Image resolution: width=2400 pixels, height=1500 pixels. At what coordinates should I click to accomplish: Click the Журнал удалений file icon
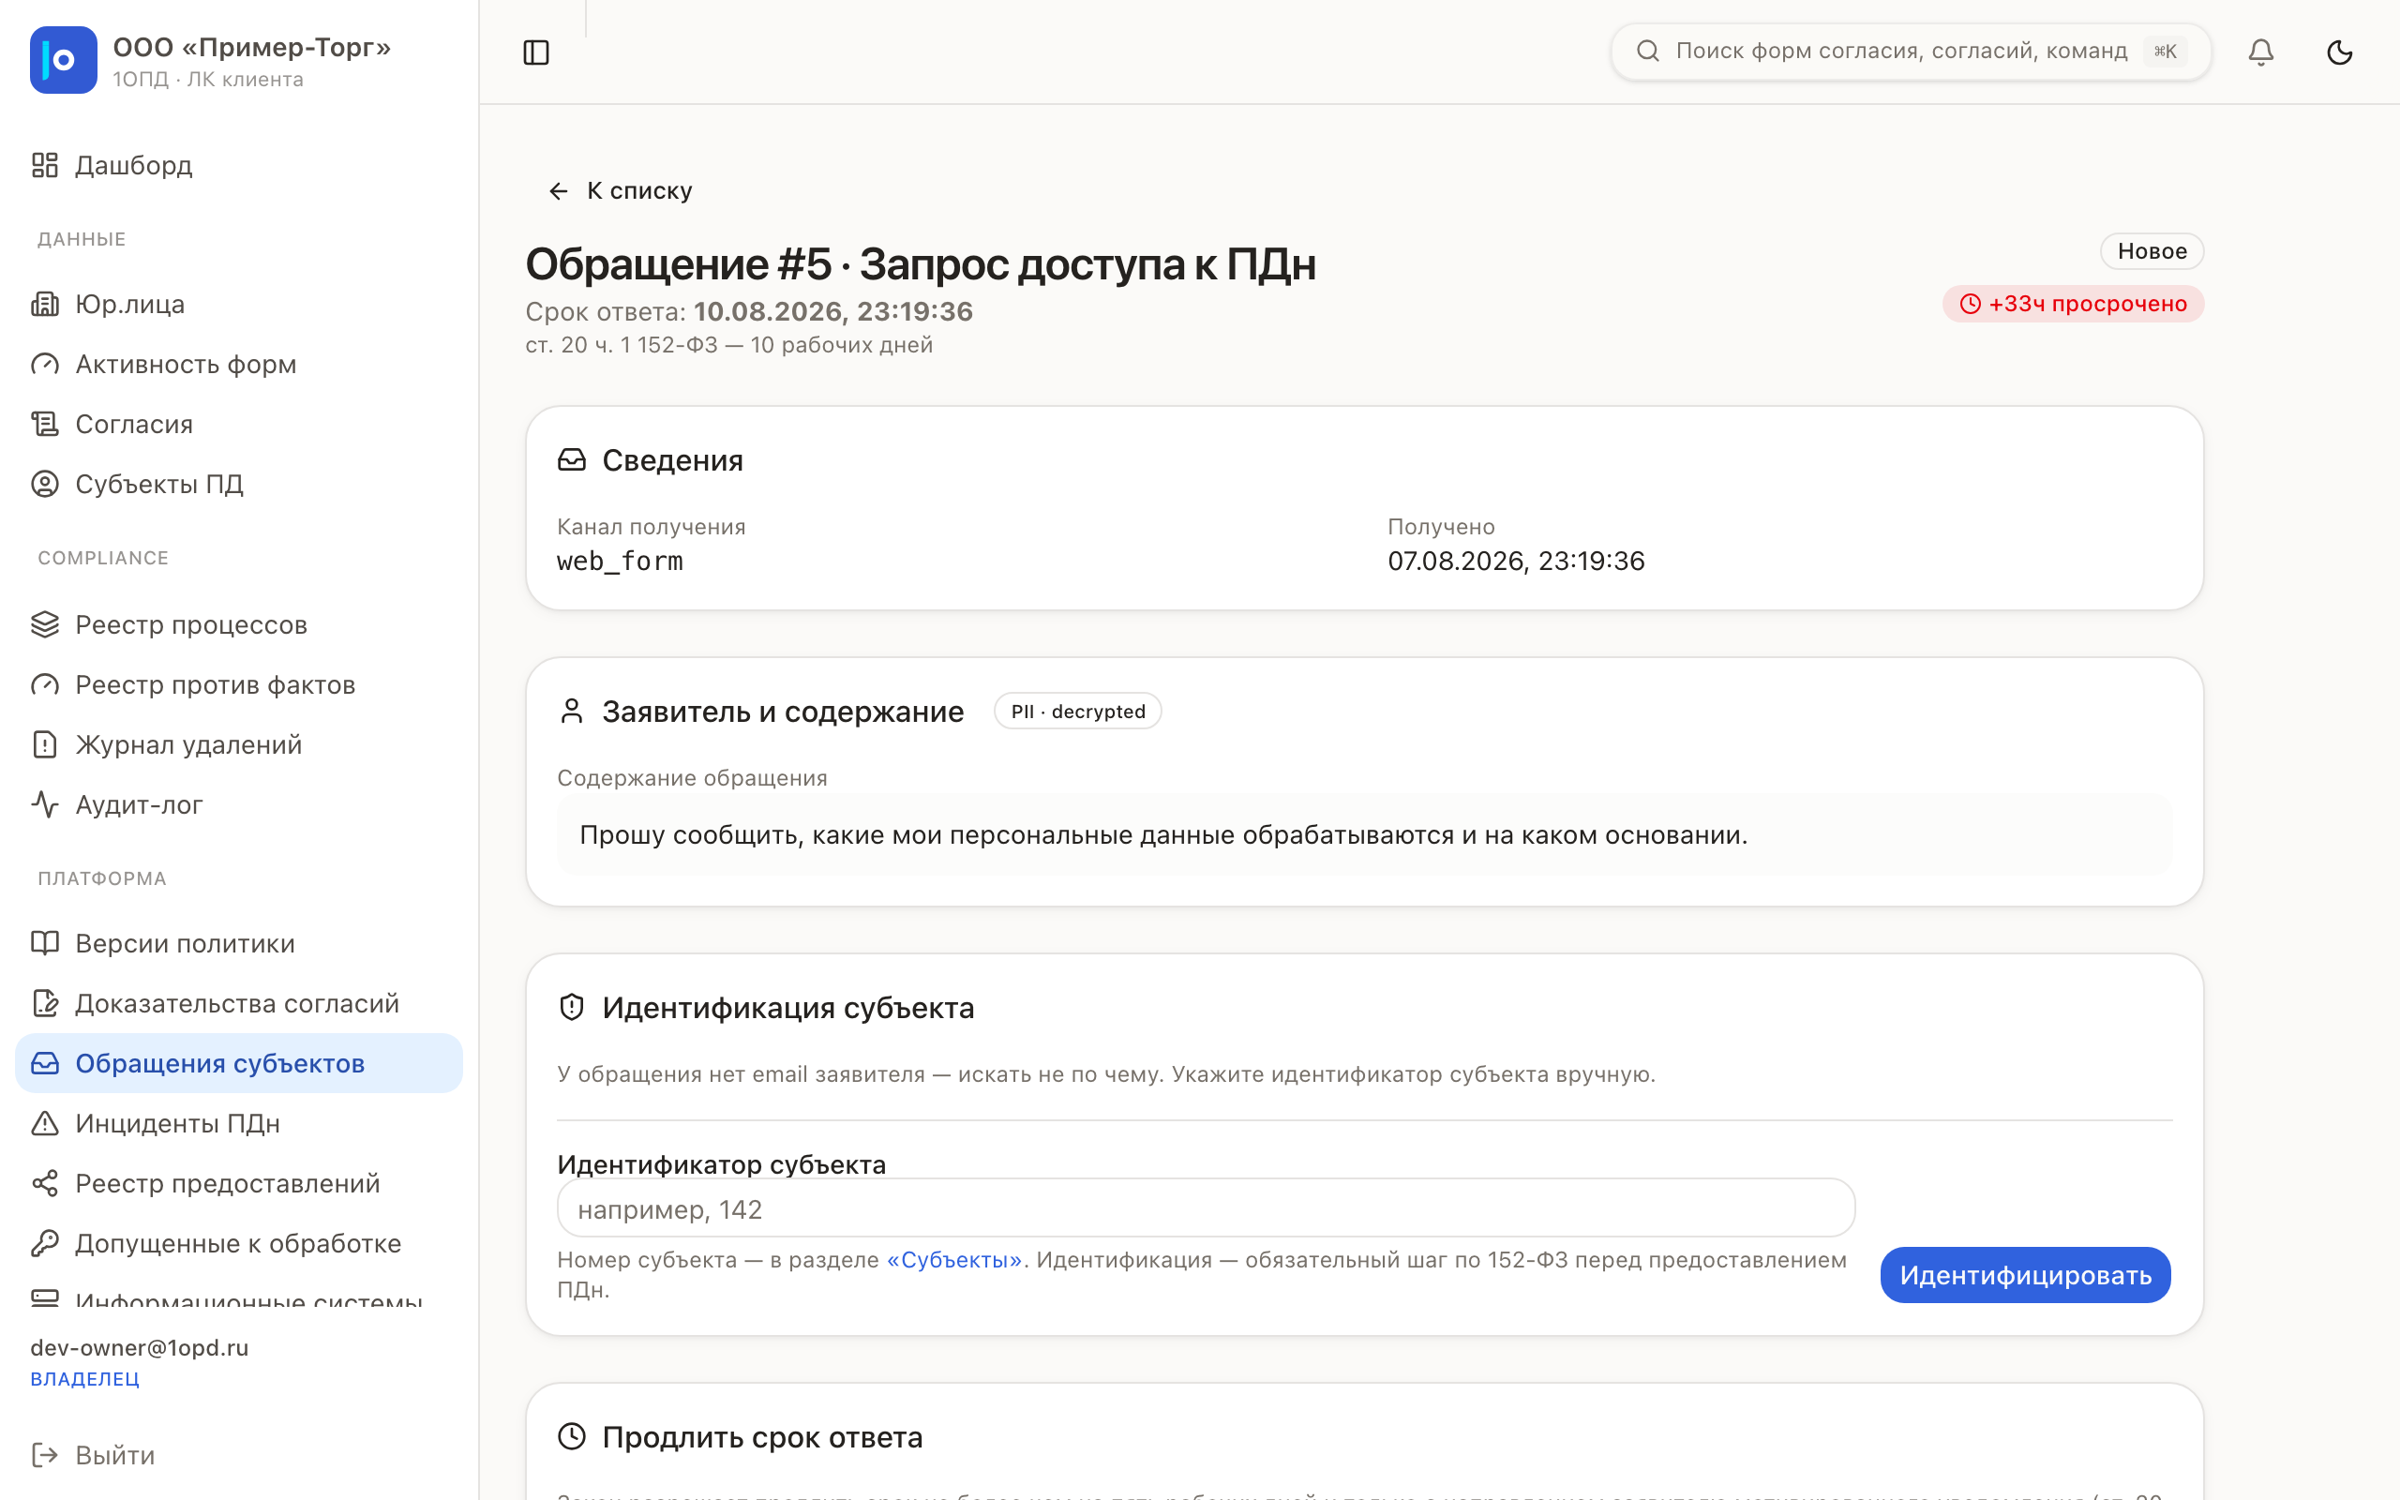45,744
